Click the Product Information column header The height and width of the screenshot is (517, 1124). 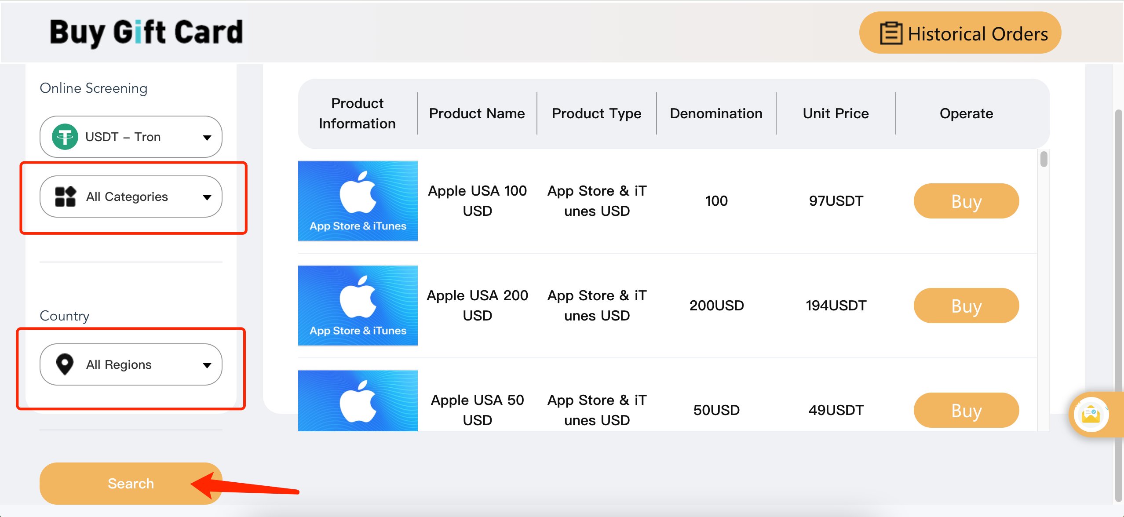pos(358,113)
